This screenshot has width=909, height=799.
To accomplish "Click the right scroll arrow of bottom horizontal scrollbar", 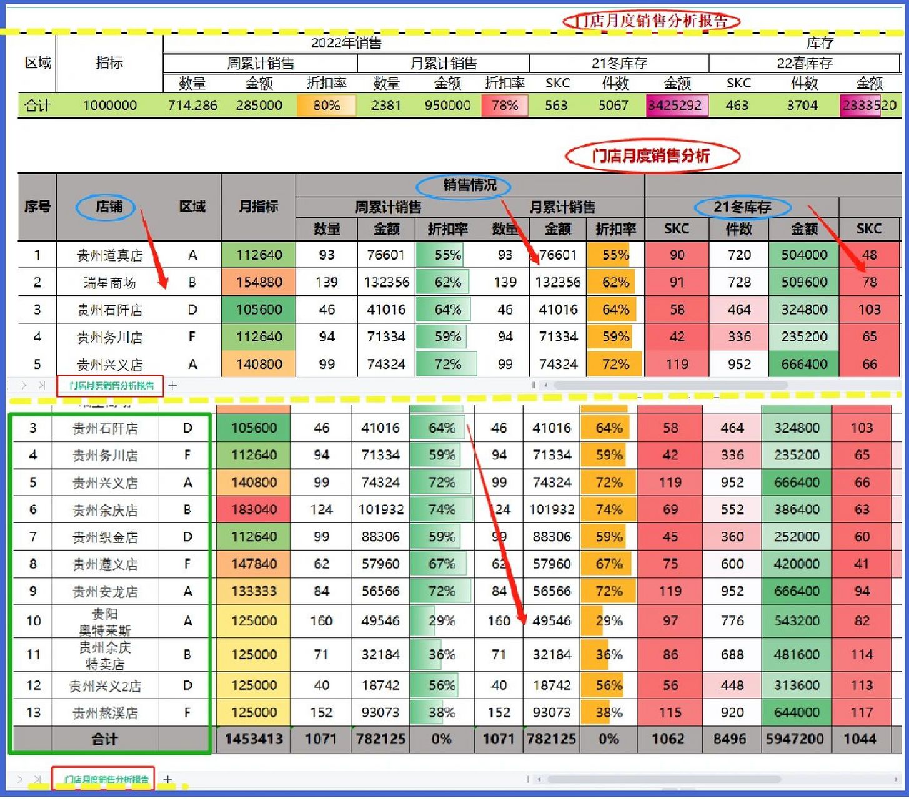I will tap(897, 779).
